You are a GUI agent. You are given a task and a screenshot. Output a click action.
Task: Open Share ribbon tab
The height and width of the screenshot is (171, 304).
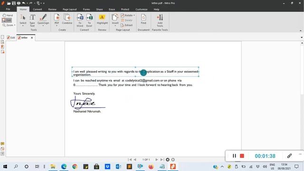[x=99, y=9]
